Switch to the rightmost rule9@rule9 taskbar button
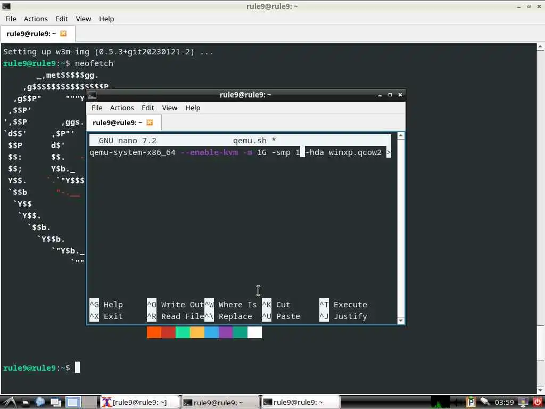 click(x=300, y=403)
